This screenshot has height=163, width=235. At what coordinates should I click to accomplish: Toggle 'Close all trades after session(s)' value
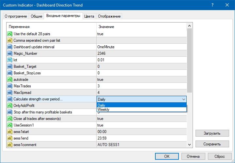(141, 119)
